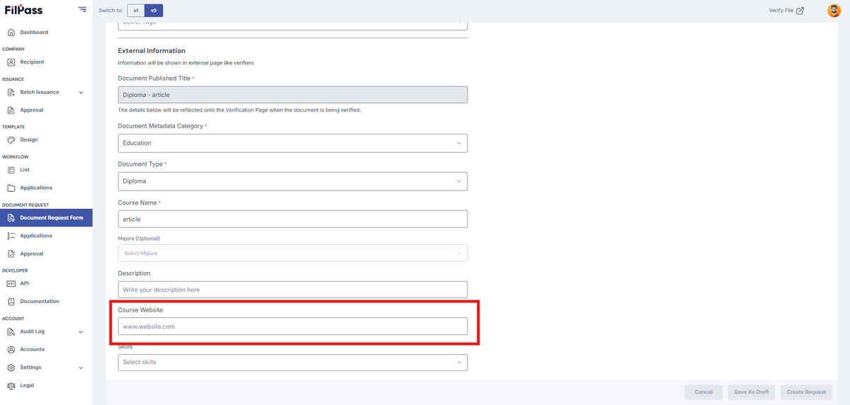The image size is (850, 405).
Task: Click the Course Name input field
Action: 293,219
